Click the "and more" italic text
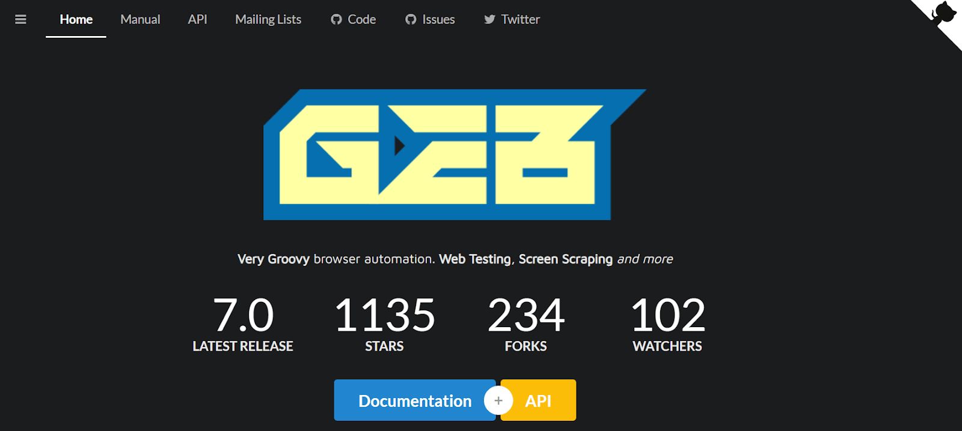 pos(645,259)
